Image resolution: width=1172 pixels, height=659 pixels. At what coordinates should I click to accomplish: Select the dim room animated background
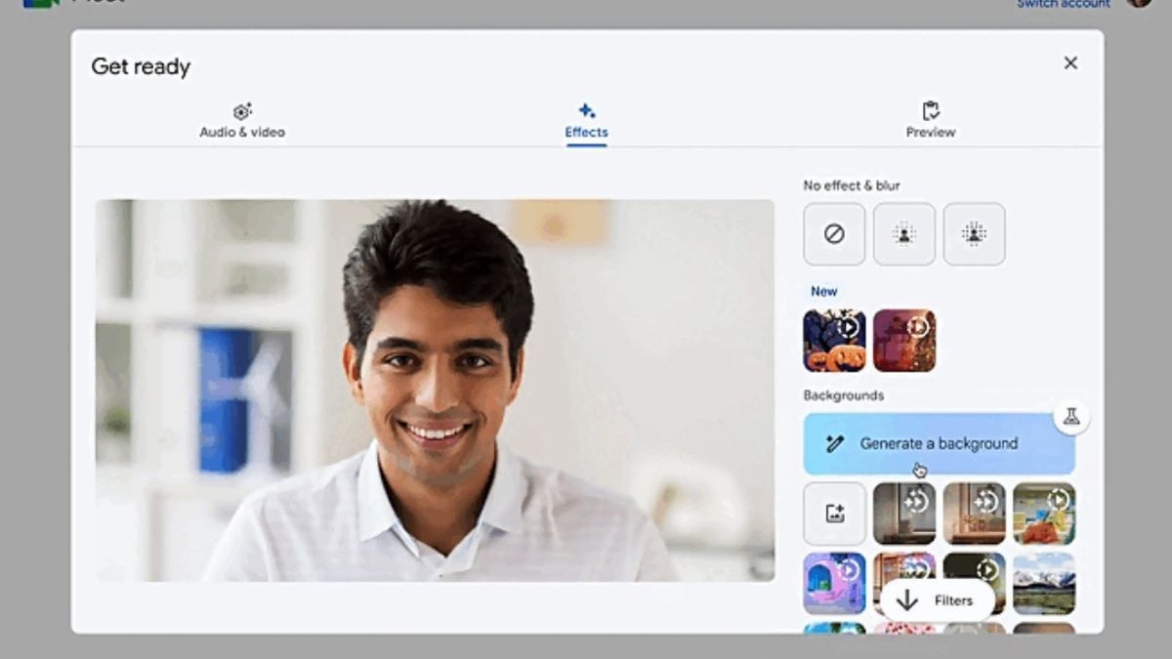coord(904,514)
